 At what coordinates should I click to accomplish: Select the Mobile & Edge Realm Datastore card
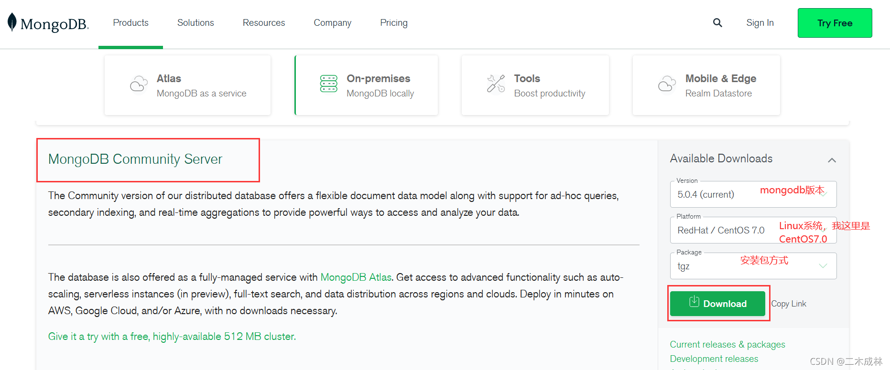(x=706, y=85)
